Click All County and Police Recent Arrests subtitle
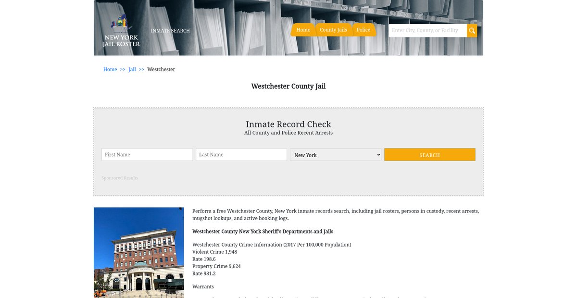Viewport: 577px width, 298px height. coord(288,133)
